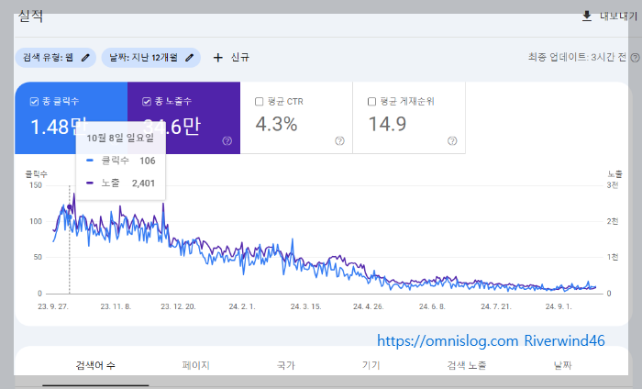
Task: Open the help icon in 총 노출수 card
Action: pyautogui.click(x=227, y=141)
